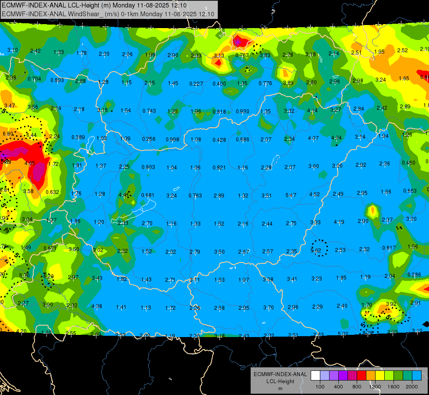Click the legend label 800
The image size is (429, 395).
pyautogui.click(x=357, y=387)
